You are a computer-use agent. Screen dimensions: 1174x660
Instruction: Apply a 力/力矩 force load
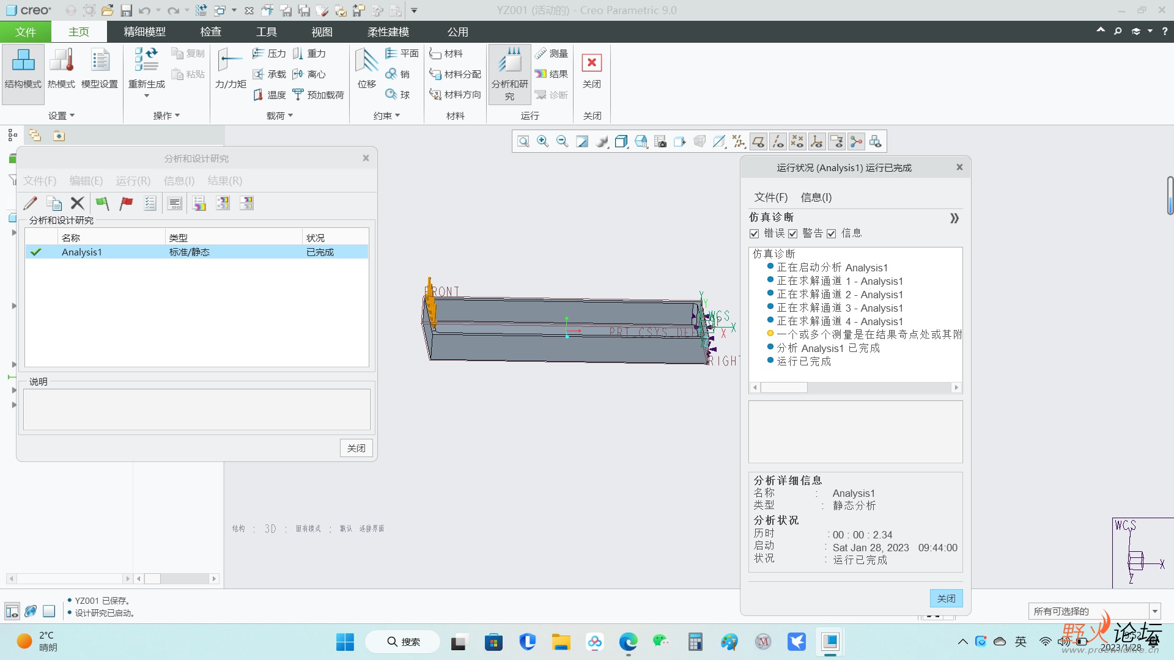(231, 68)
